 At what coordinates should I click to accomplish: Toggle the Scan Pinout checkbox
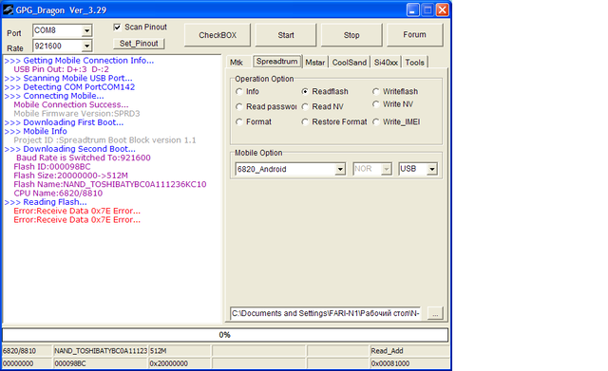tap(117, 28)
